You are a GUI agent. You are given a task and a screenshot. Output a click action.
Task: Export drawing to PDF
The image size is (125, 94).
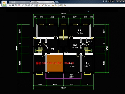pyautogui.click(x=19, y=6)
